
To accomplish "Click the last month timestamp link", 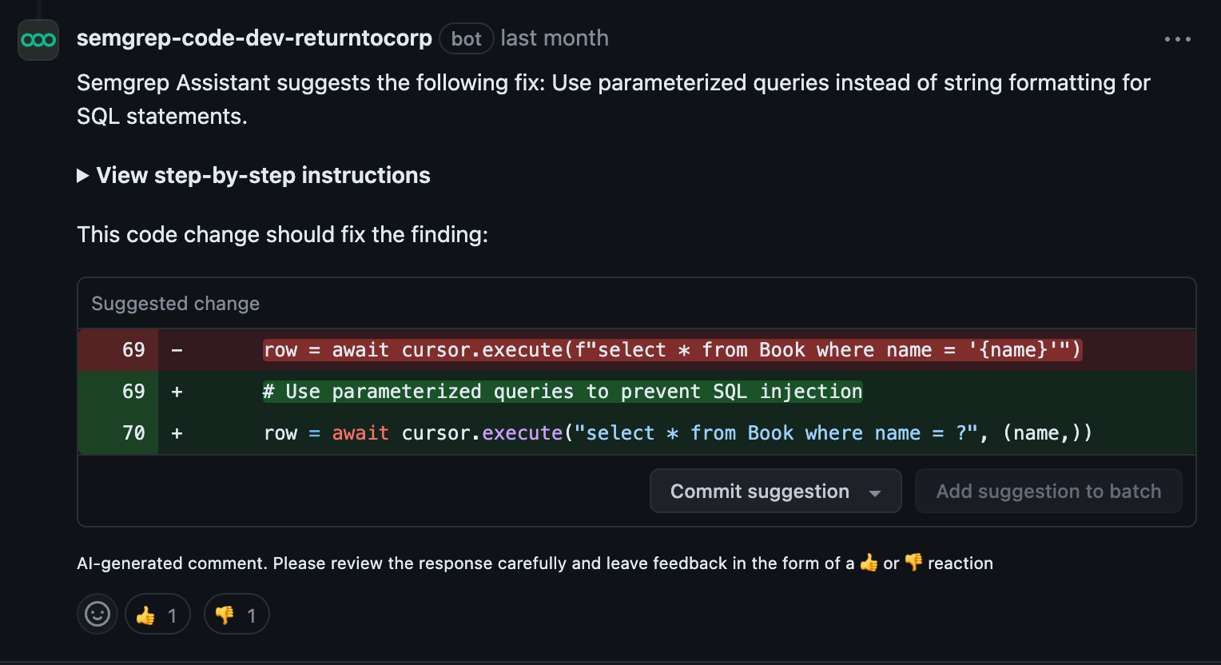I will click(555, 38).
